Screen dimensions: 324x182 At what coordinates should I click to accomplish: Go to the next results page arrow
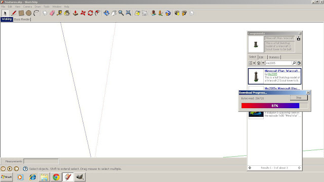pos(299,168)
